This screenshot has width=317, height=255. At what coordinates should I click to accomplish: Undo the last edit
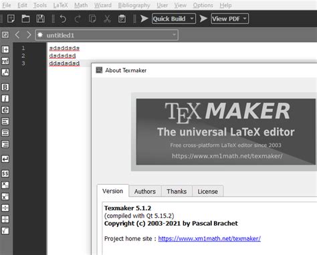click(x=63, y=19)
